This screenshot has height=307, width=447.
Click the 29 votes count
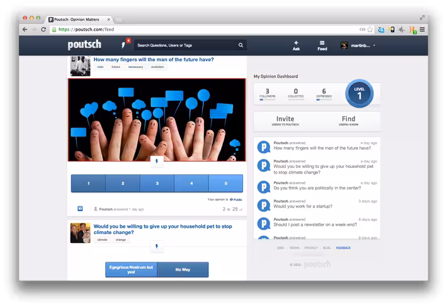pyautogui.click(x=237, y=209)
